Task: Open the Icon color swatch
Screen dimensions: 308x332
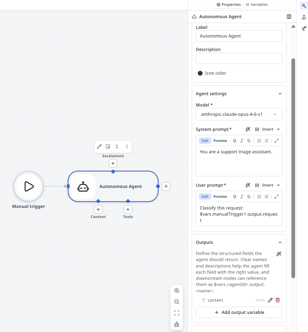Action: pos(200,73)
